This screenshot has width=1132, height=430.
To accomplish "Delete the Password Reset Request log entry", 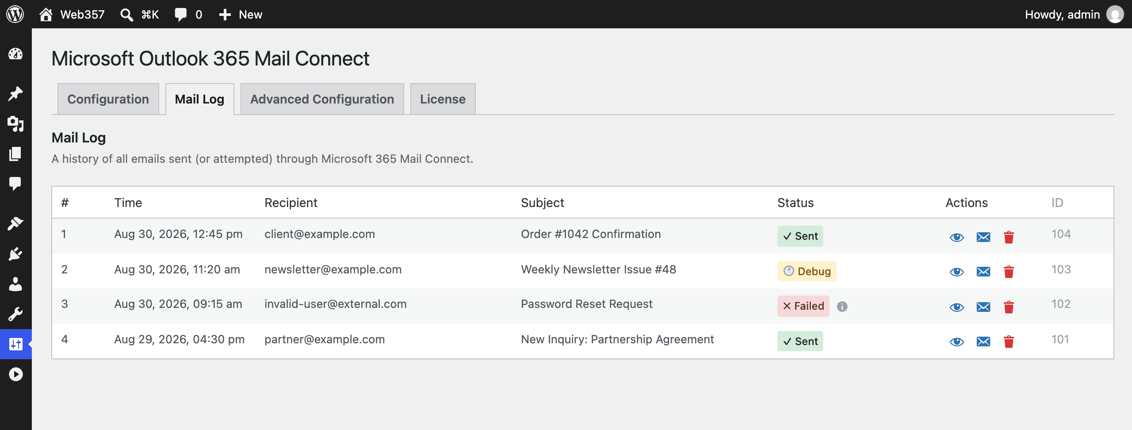I will (1009, 307).
